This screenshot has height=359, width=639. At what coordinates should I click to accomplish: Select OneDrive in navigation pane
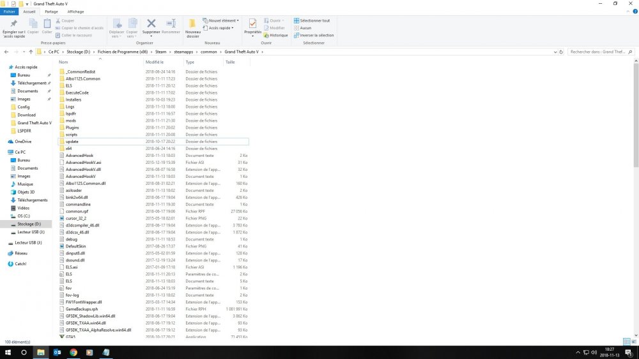click(23, 142)
